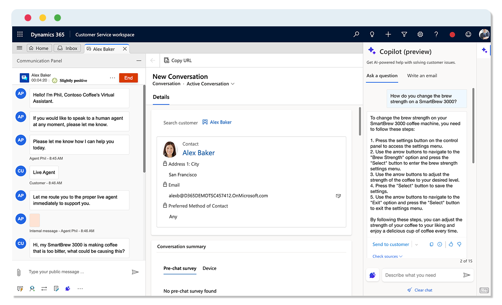Click the email envelope icon beside address
The height and width of the screenshot is (305, 502).
coord(338,196)
